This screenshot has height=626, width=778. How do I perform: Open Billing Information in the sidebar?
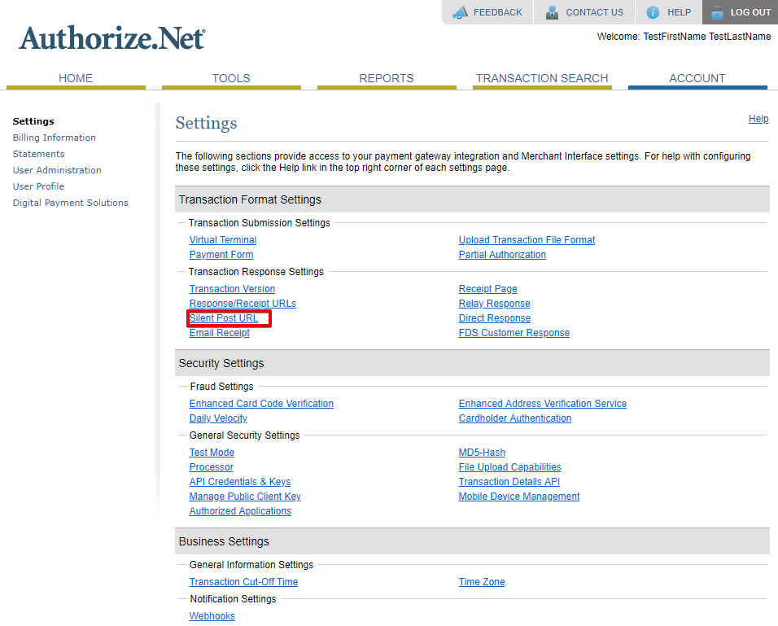point(54,138)
